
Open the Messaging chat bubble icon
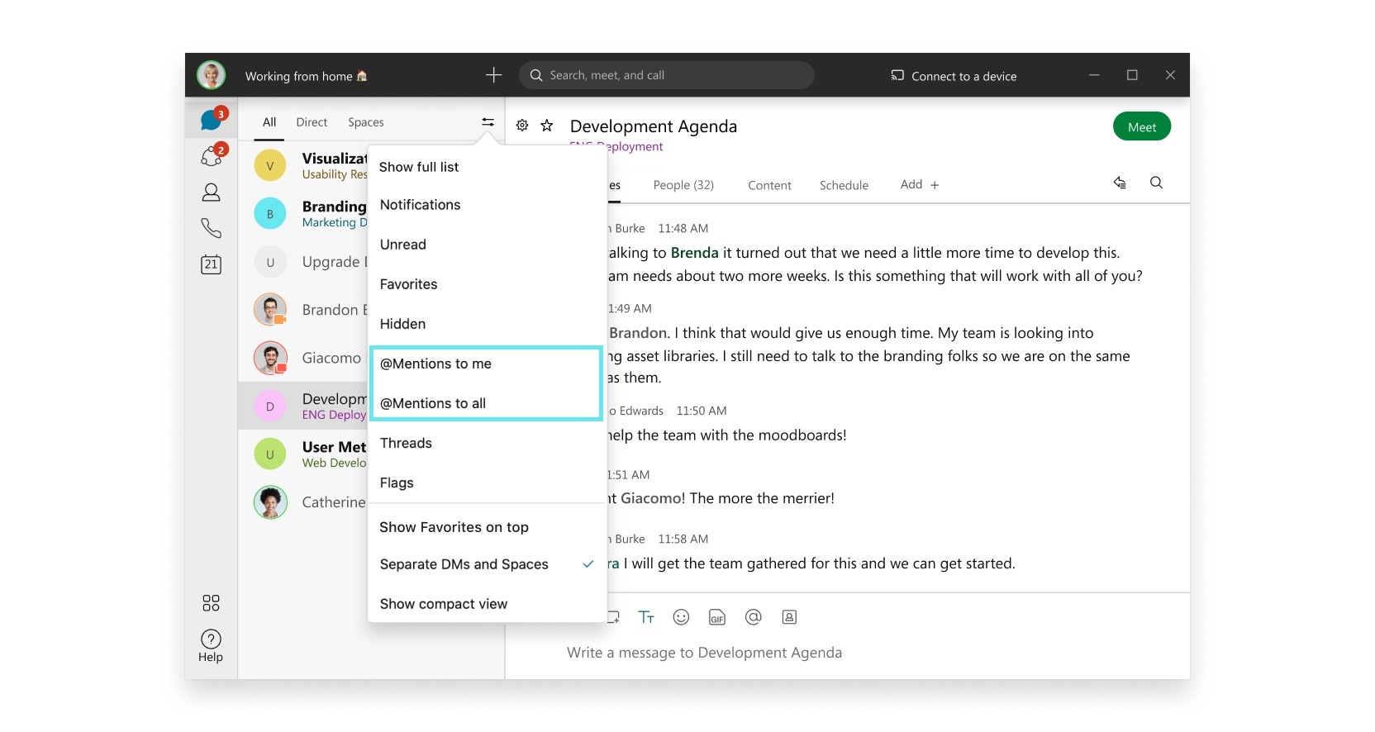(x=211, y=120)
